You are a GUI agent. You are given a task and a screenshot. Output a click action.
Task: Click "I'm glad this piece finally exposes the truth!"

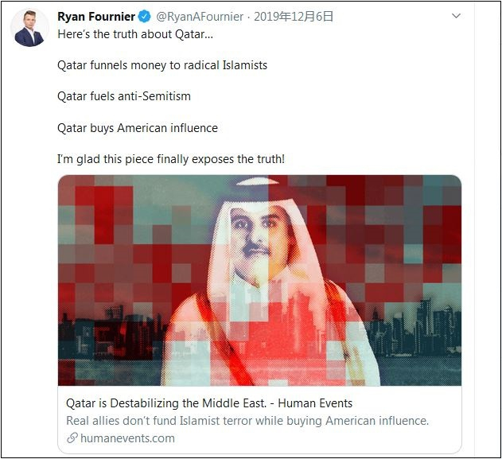point(171,159)
